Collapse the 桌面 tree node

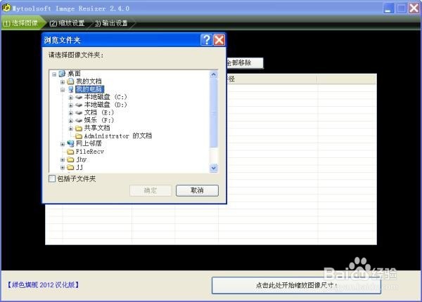54,74
